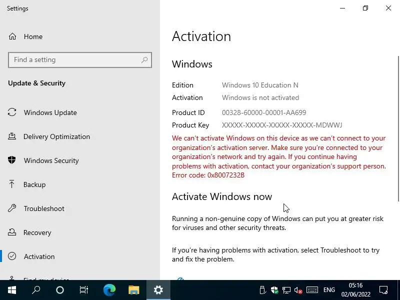Restore down the Settings window

tap(365, 8)
